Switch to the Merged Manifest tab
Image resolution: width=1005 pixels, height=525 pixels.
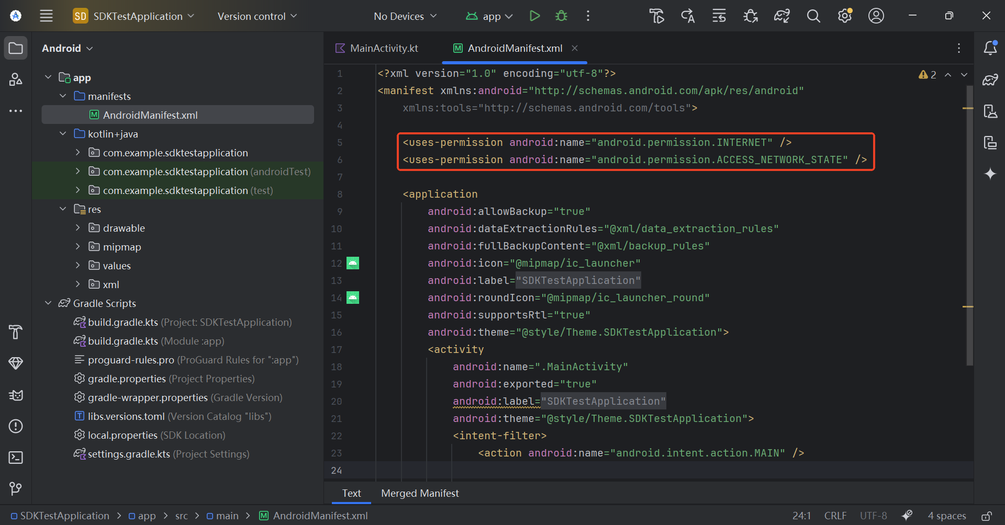coord(420,493)
